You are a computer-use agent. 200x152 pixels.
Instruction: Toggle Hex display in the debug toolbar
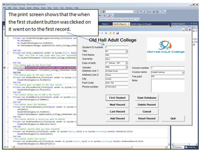pos(100,16)
